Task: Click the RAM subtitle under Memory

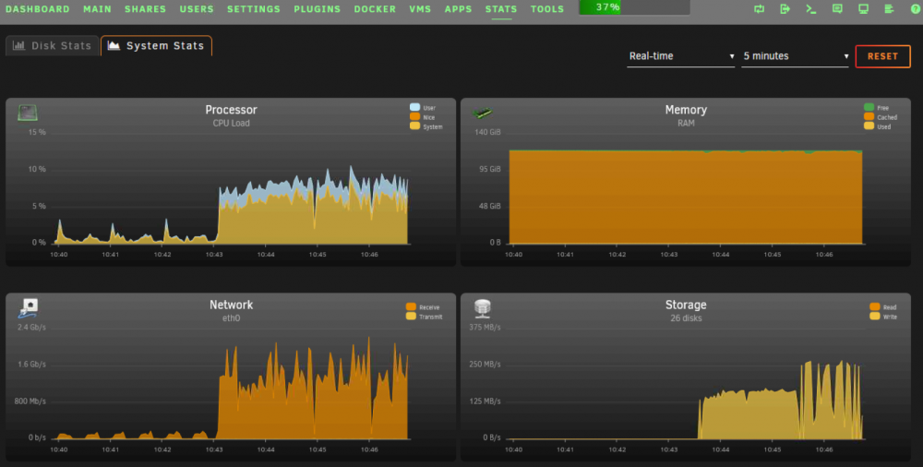Action: point(686,123)
